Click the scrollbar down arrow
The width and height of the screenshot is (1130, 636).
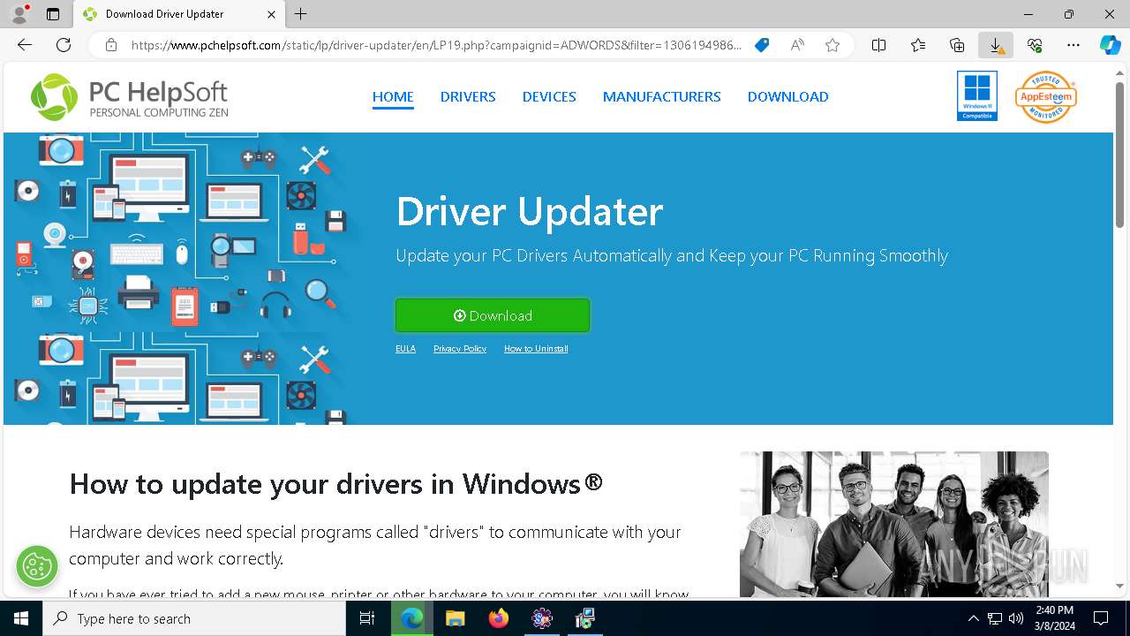(1120, 586)
